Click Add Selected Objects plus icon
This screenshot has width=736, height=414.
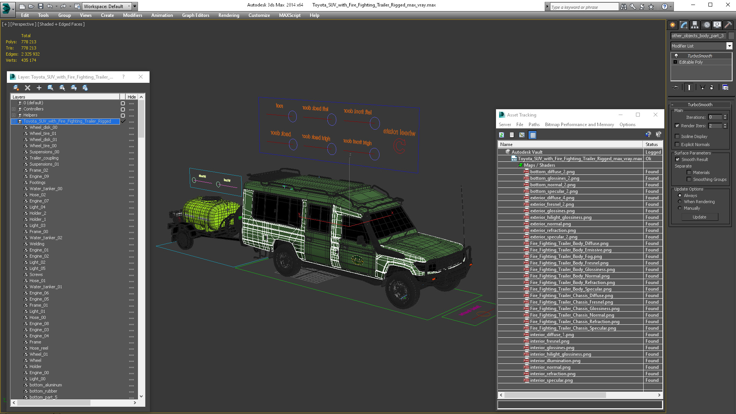(x=39, y=88)
